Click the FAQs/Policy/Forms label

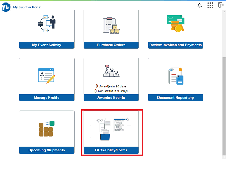pyautogui.click(x=111, y=150)
